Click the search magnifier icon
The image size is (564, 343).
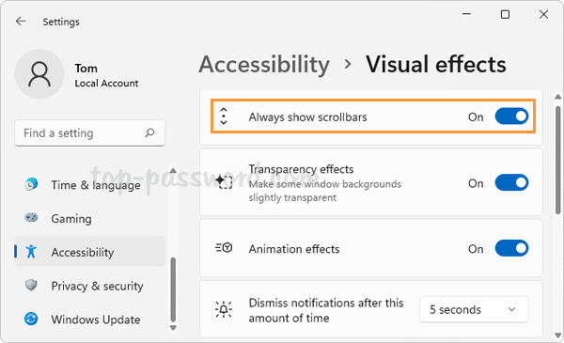(149, 133)
